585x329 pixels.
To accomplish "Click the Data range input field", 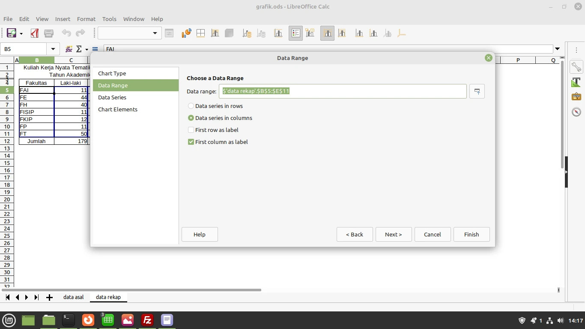I will point(343,91).
